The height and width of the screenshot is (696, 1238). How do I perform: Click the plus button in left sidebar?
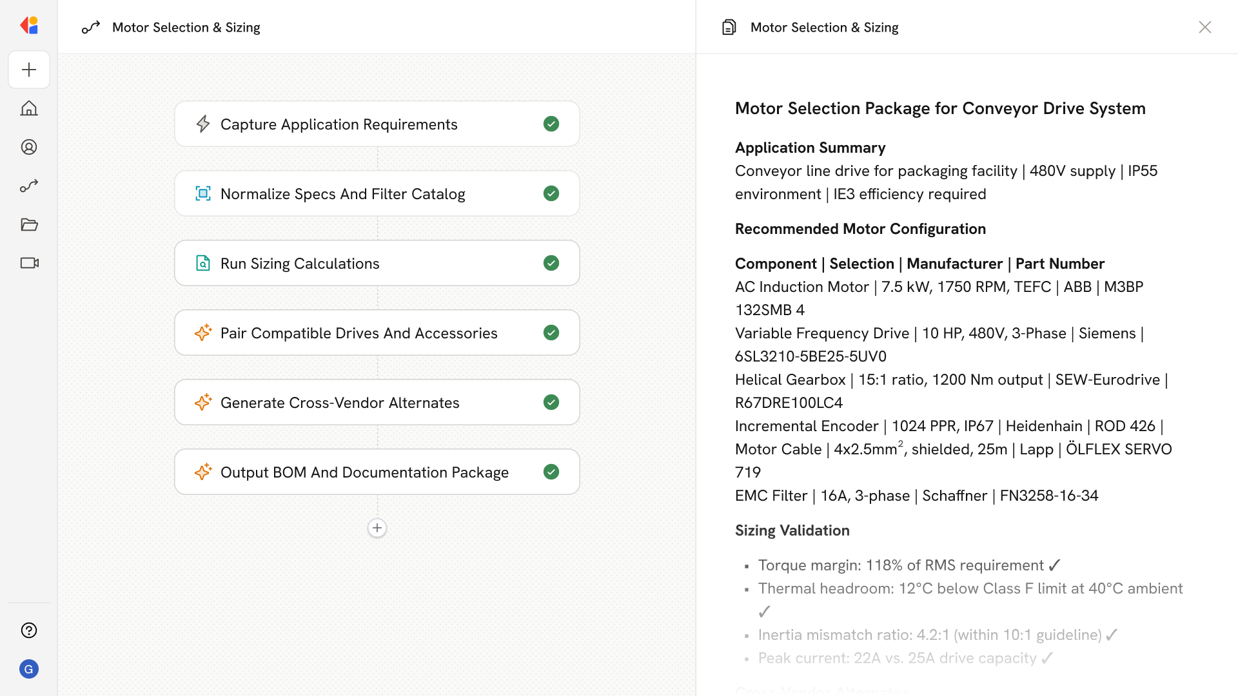tap(29, 70)
